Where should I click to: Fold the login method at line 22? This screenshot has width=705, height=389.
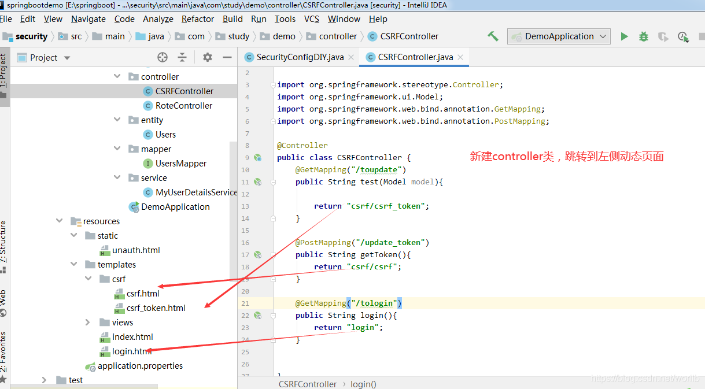point(274,315)
